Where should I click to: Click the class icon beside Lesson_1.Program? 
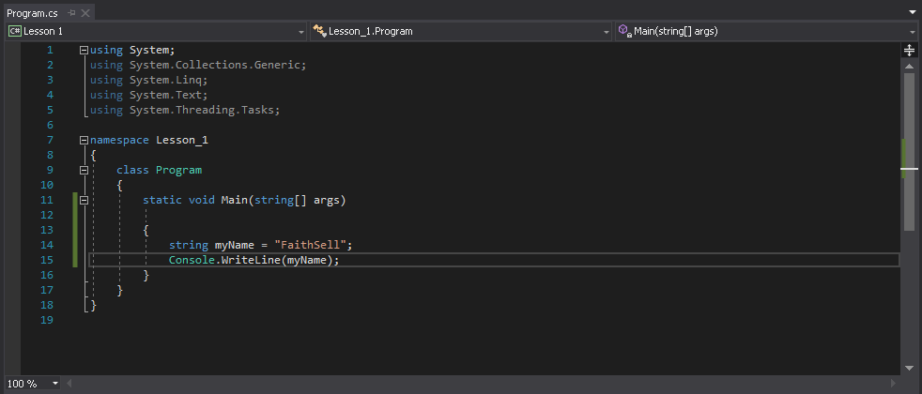point(319,31)
